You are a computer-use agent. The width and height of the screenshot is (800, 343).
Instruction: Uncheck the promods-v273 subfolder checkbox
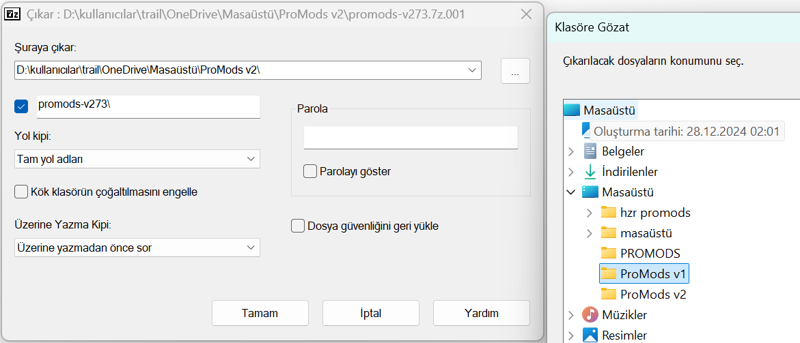tap(20, 106)
